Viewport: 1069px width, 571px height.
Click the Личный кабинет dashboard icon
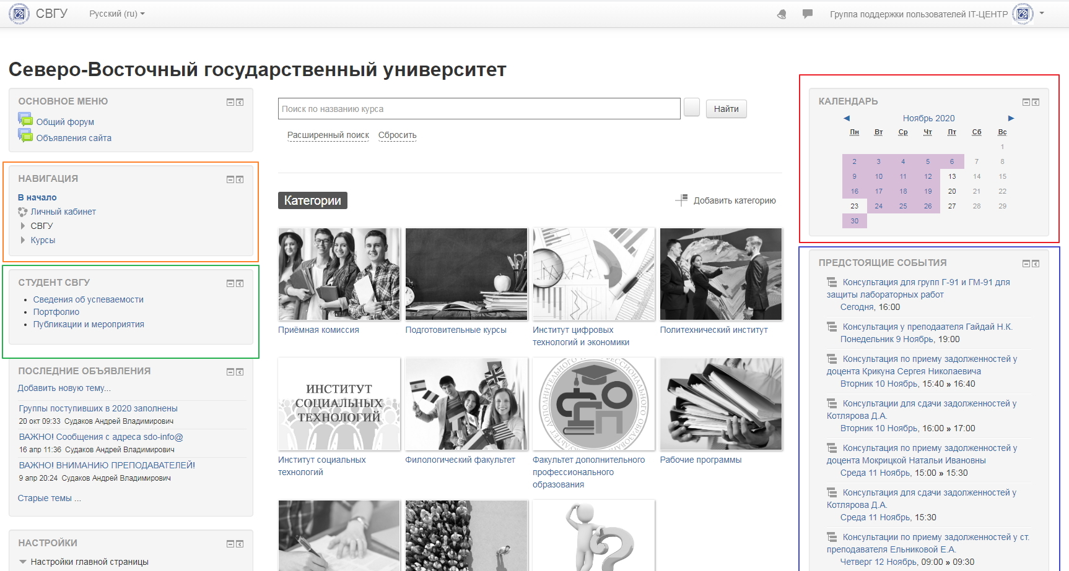pyautogui.click(x=23, y=212)
